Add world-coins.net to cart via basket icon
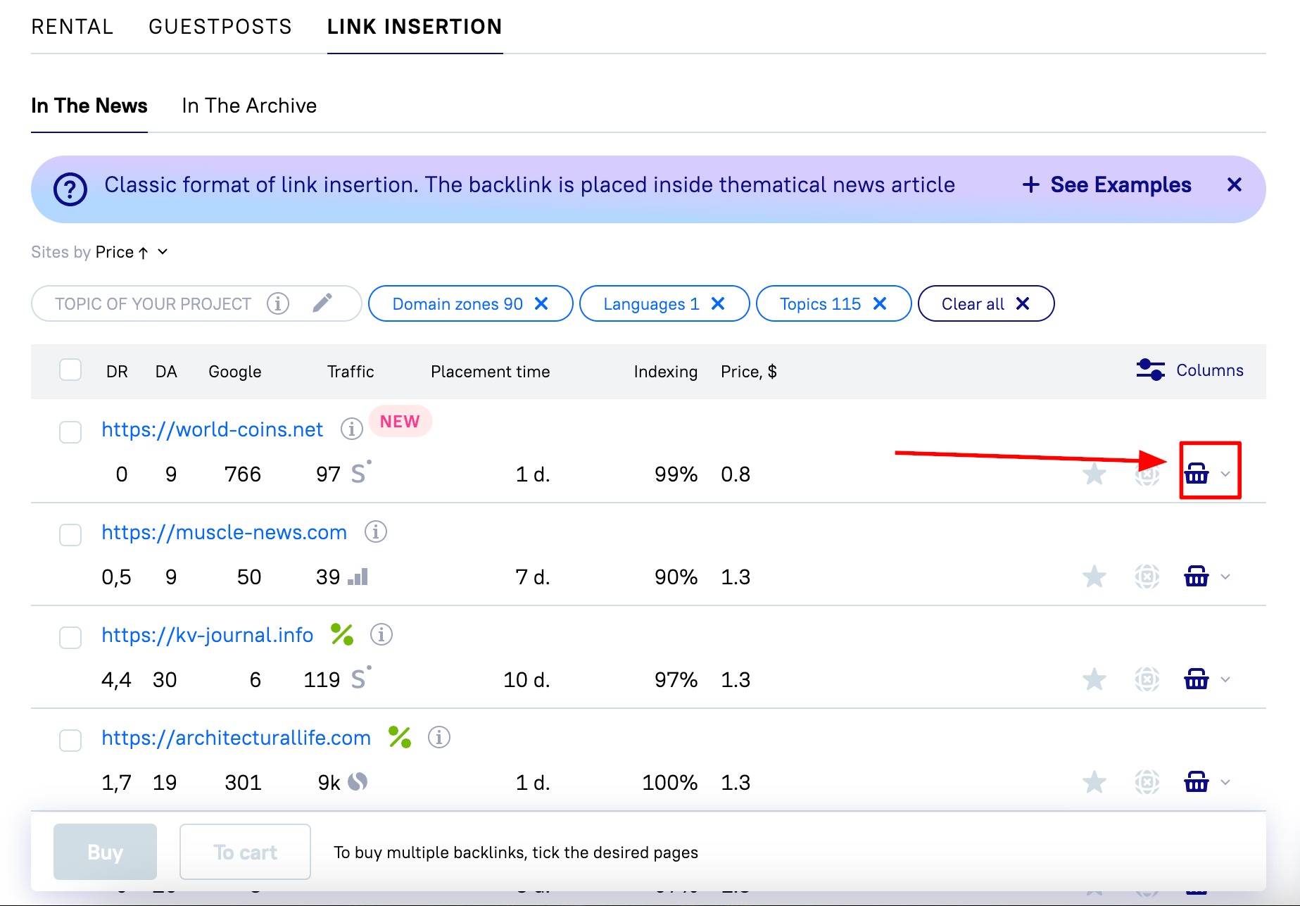The height and width of the screenshot is (906, 1300). (x=1197, y=473)
